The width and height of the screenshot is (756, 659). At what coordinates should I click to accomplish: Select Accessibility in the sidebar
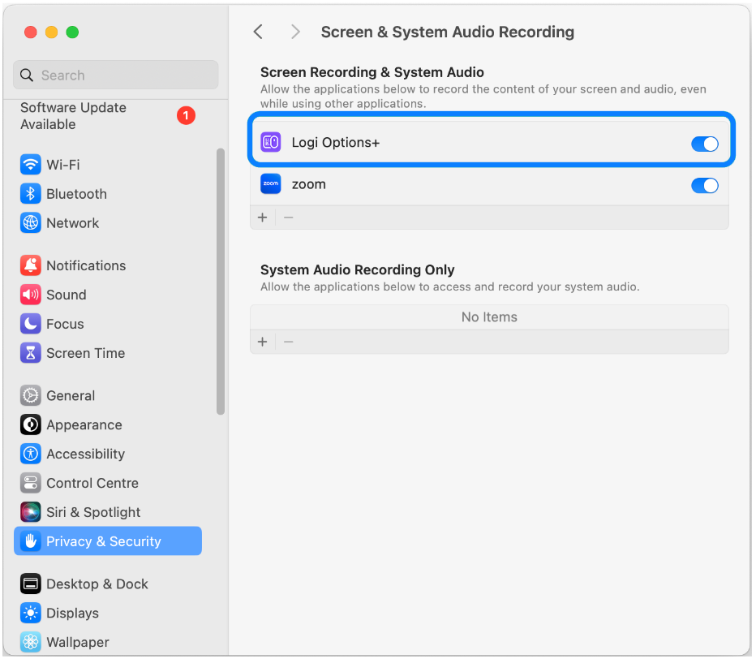tap(85, 454)
